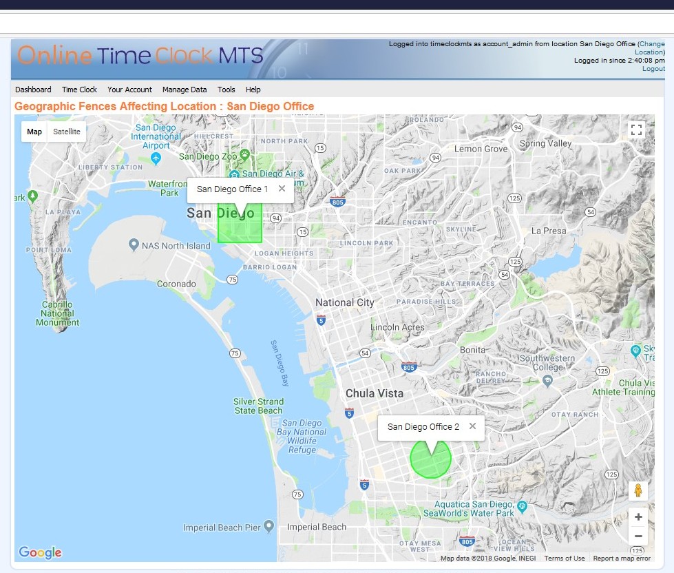Click the Chula Vista city label
The height and width of the screenshot is (573, 674).
click(x=375, y=393)
